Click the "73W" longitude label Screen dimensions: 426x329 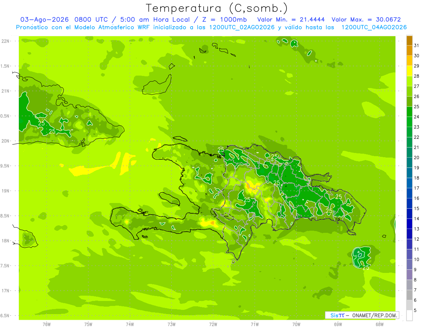pyautogui.click(x=171, y=324)
